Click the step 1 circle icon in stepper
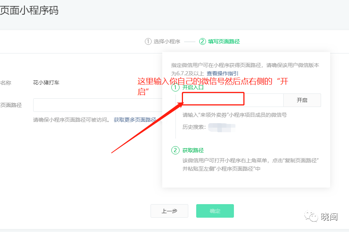349x232 pixels. 148,41
